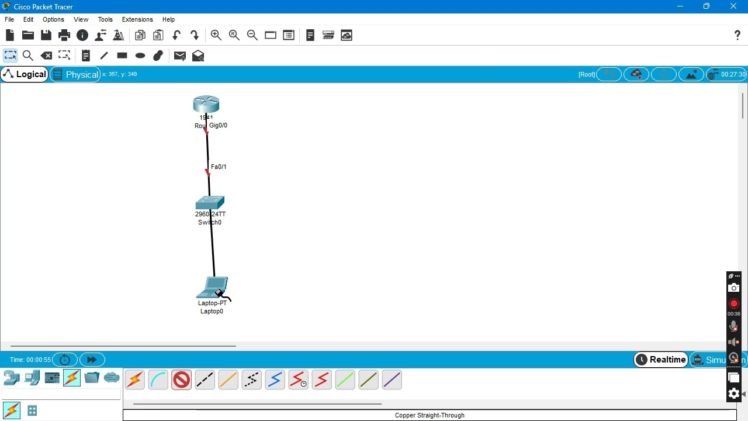Print the workspace using the printer icon
The width and height of the screenshot is (748, 421).
64,35
